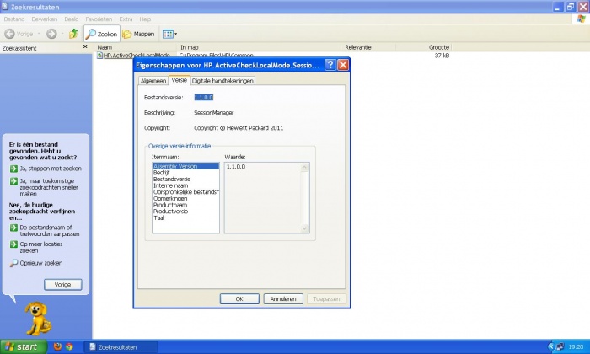Sort results by In map column
Image resolution: width=590 pixels, height=354 pixels.
tap(259, 47)
